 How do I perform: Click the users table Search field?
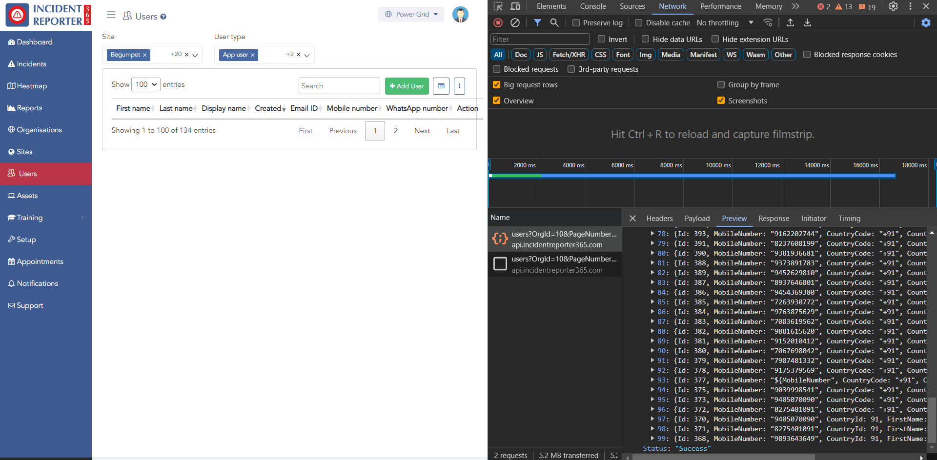tap(339, 86)
